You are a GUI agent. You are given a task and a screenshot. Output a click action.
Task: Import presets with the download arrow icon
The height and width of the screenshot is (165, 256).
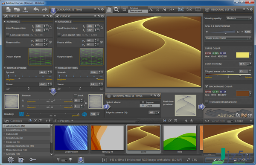[x=192, y=121]
